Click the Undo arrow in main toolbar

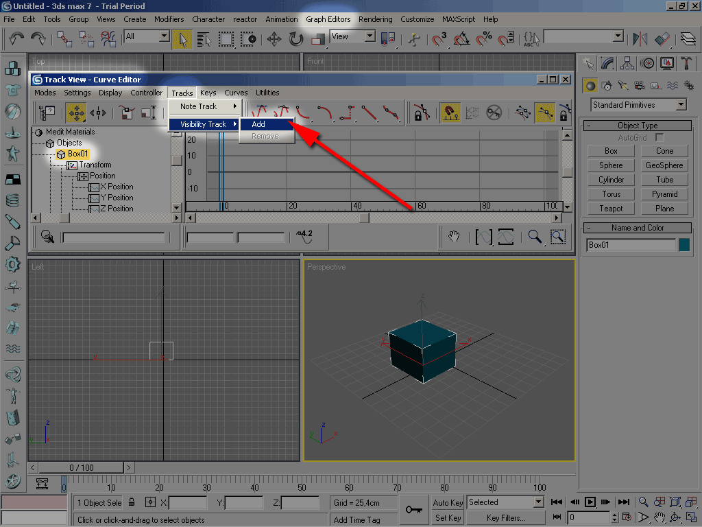[x=16, y=39]
